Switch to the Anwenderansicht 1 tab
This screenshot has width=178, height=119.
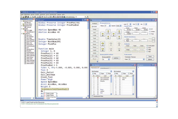tap(105, 68)
